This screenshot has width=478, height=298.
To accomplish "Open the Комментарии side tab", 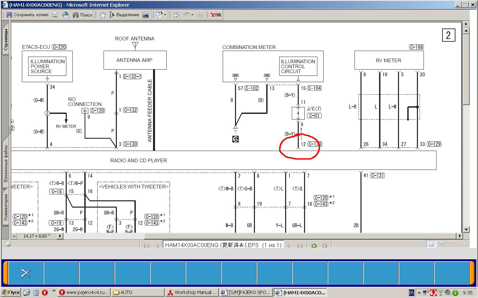I will tap(5, 207).
